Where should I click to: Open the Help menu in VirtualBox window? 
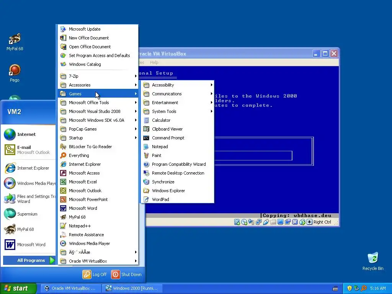pos(154,62)
